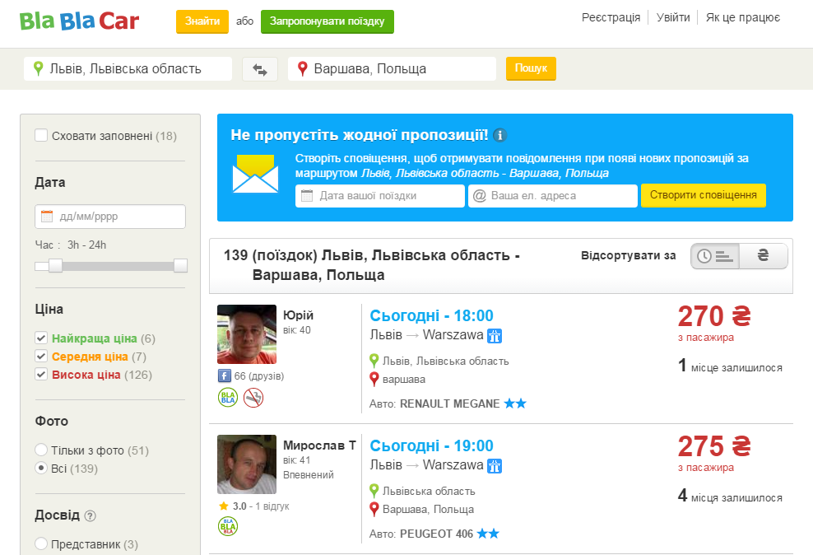This screenshot has width=813, height=555.
Task: Click the envelope alert icon in blue banner
Action: [x=255, y=173]
